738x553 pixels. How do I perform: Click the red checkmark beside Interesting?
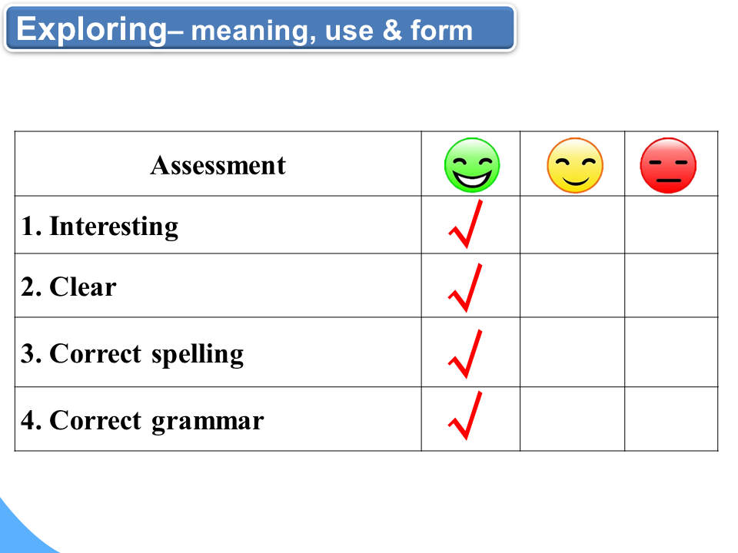466,226
